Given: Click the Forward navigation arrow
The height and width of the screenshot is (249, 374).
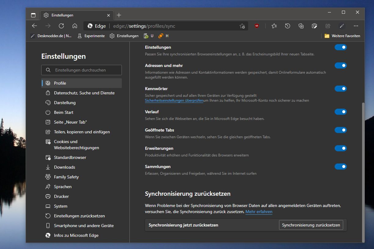Looking at the screenshot, I should [x=48, y=26].
